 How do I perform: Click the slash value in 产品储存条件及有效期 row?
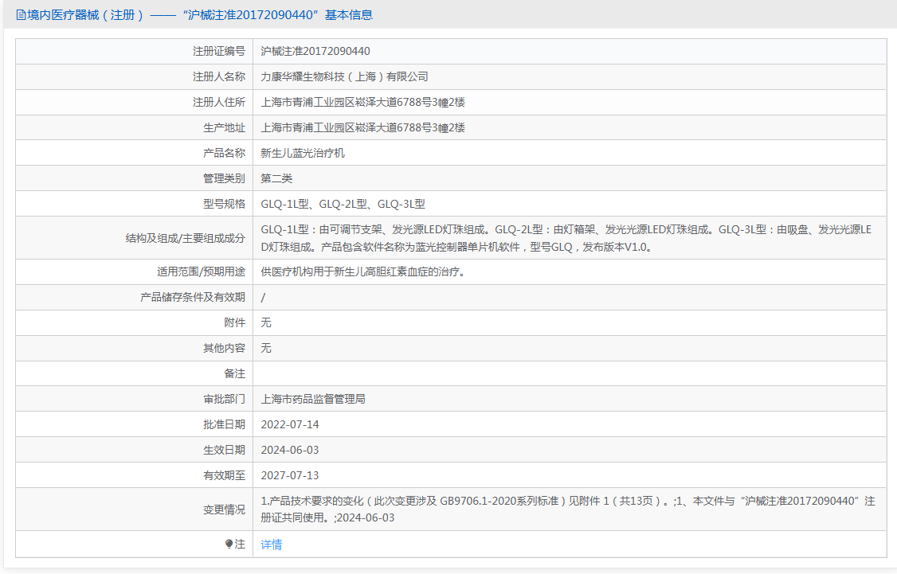coord(263,297)
